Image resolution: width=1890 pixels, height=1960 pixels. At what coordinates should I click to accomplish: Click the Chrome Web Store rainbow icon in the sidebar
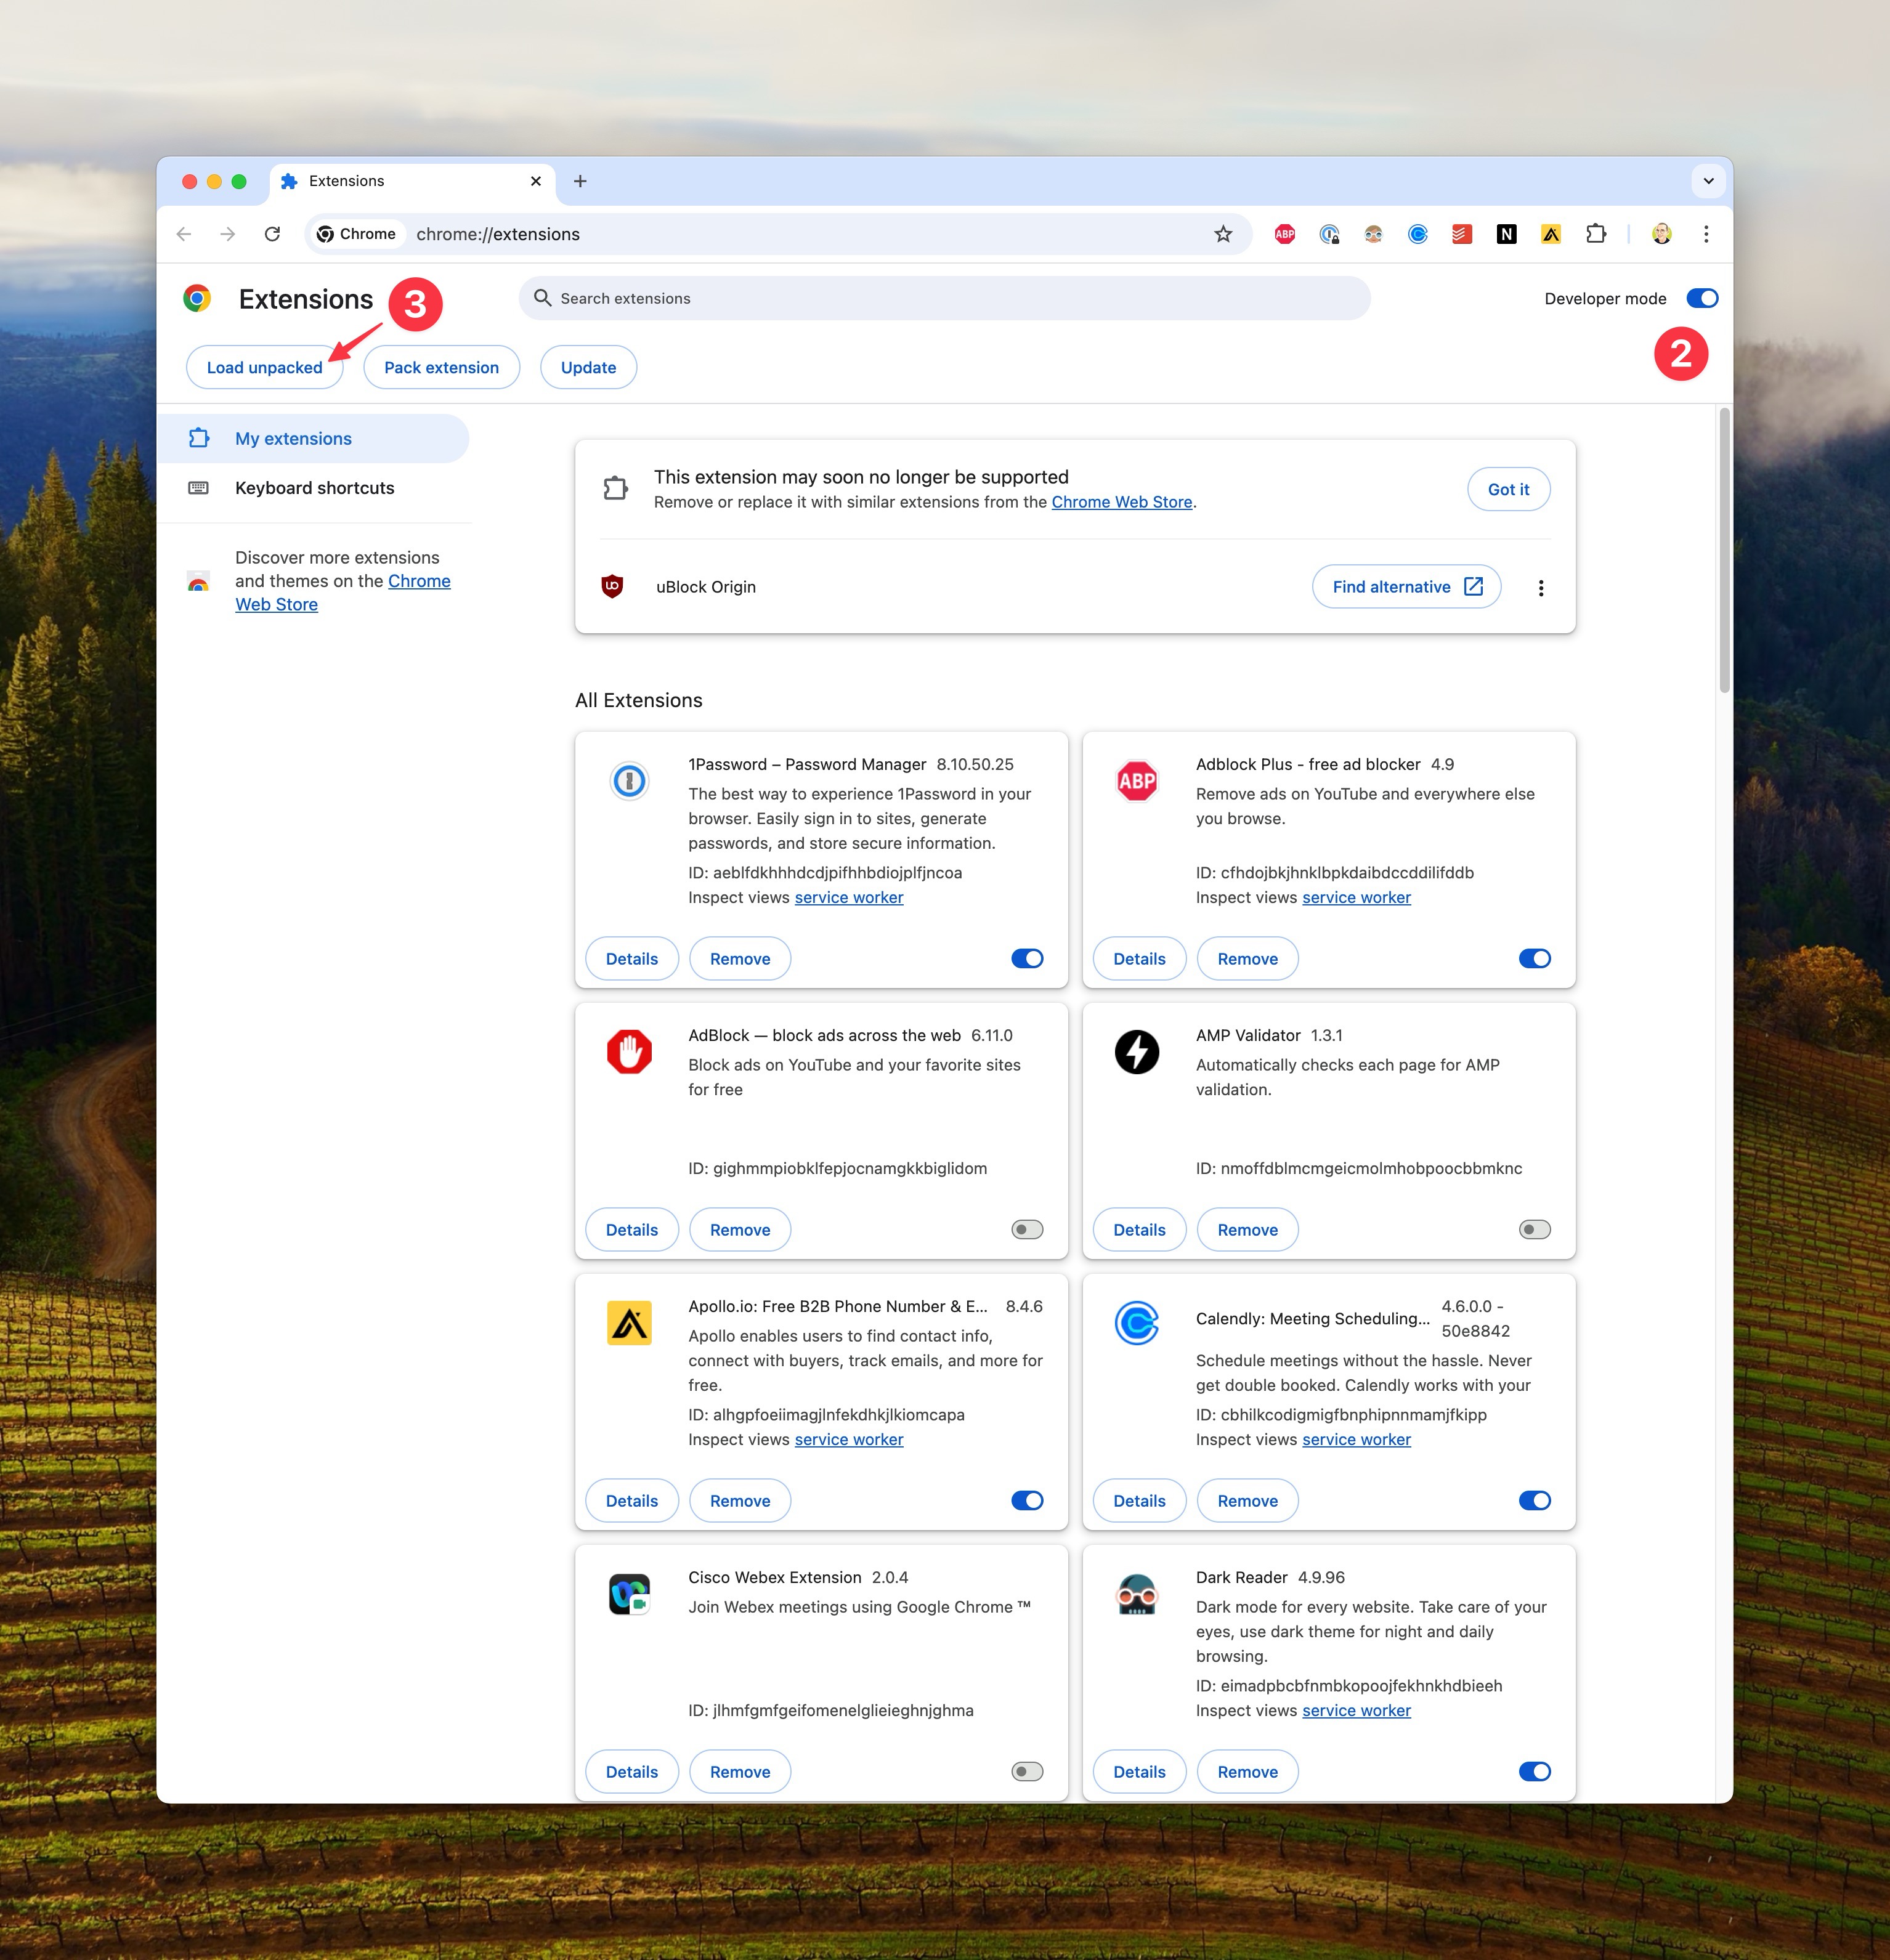click(x=198, y=582)
